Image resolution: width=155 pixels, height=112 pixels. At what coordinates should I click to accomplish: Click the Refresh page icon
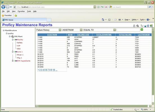(102, 7)
